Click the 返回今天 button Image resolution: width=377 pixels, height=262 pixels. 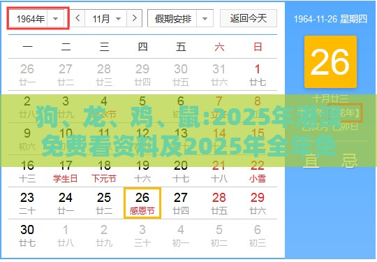tap(249, 18)
